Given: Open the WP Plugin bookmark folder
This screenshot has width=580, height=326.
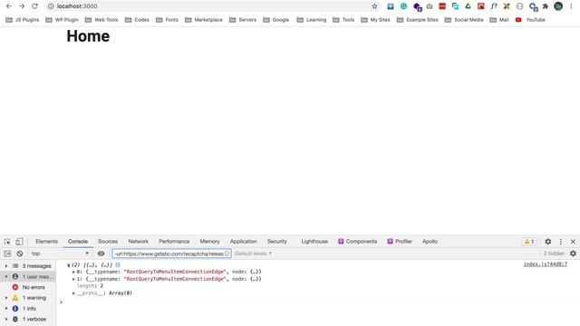Looking at the screenshot, I should [x=63, y=20].
